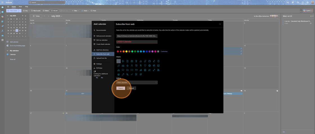Choose the birthday cake charm icon

[x=118, y=70]
